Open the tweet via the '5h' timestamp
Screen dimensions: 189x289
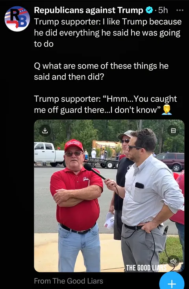pos(163,10)
